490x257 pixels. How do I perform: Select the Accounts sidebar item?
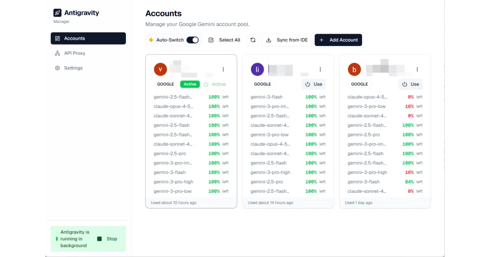click(x=88, y=38)
